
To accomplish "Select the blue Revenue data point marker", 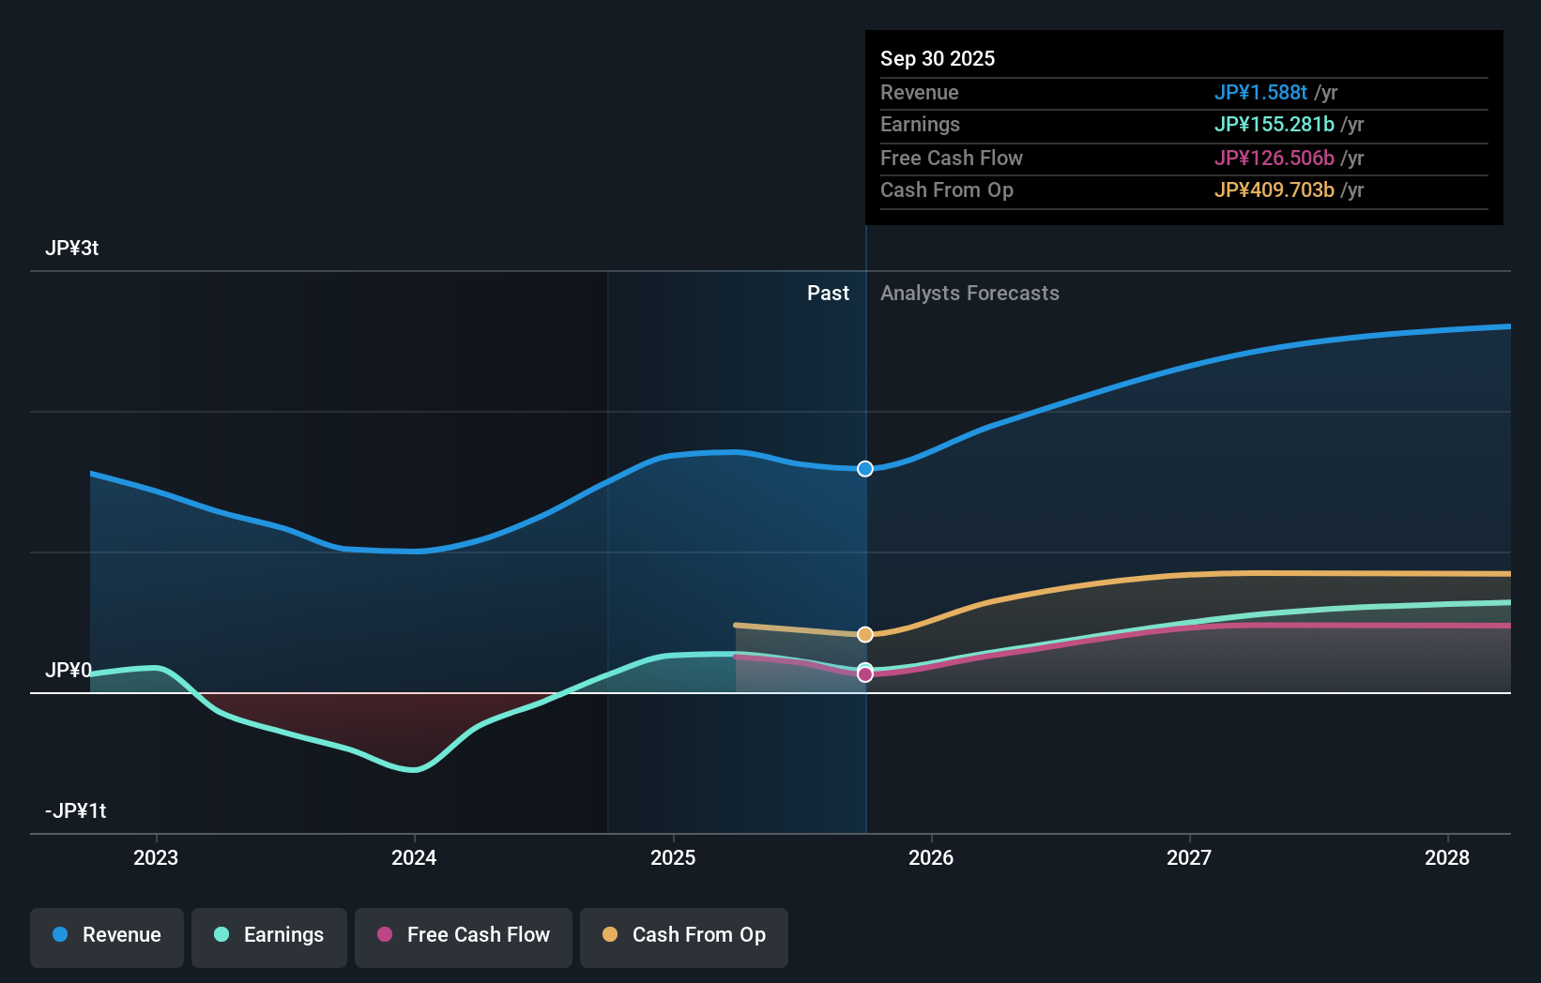I will [x=864, y=469].
